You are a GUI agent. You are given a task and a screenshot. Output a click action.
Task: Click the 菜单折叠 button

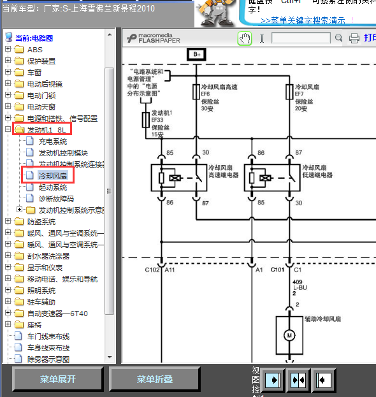pos(154,379)
